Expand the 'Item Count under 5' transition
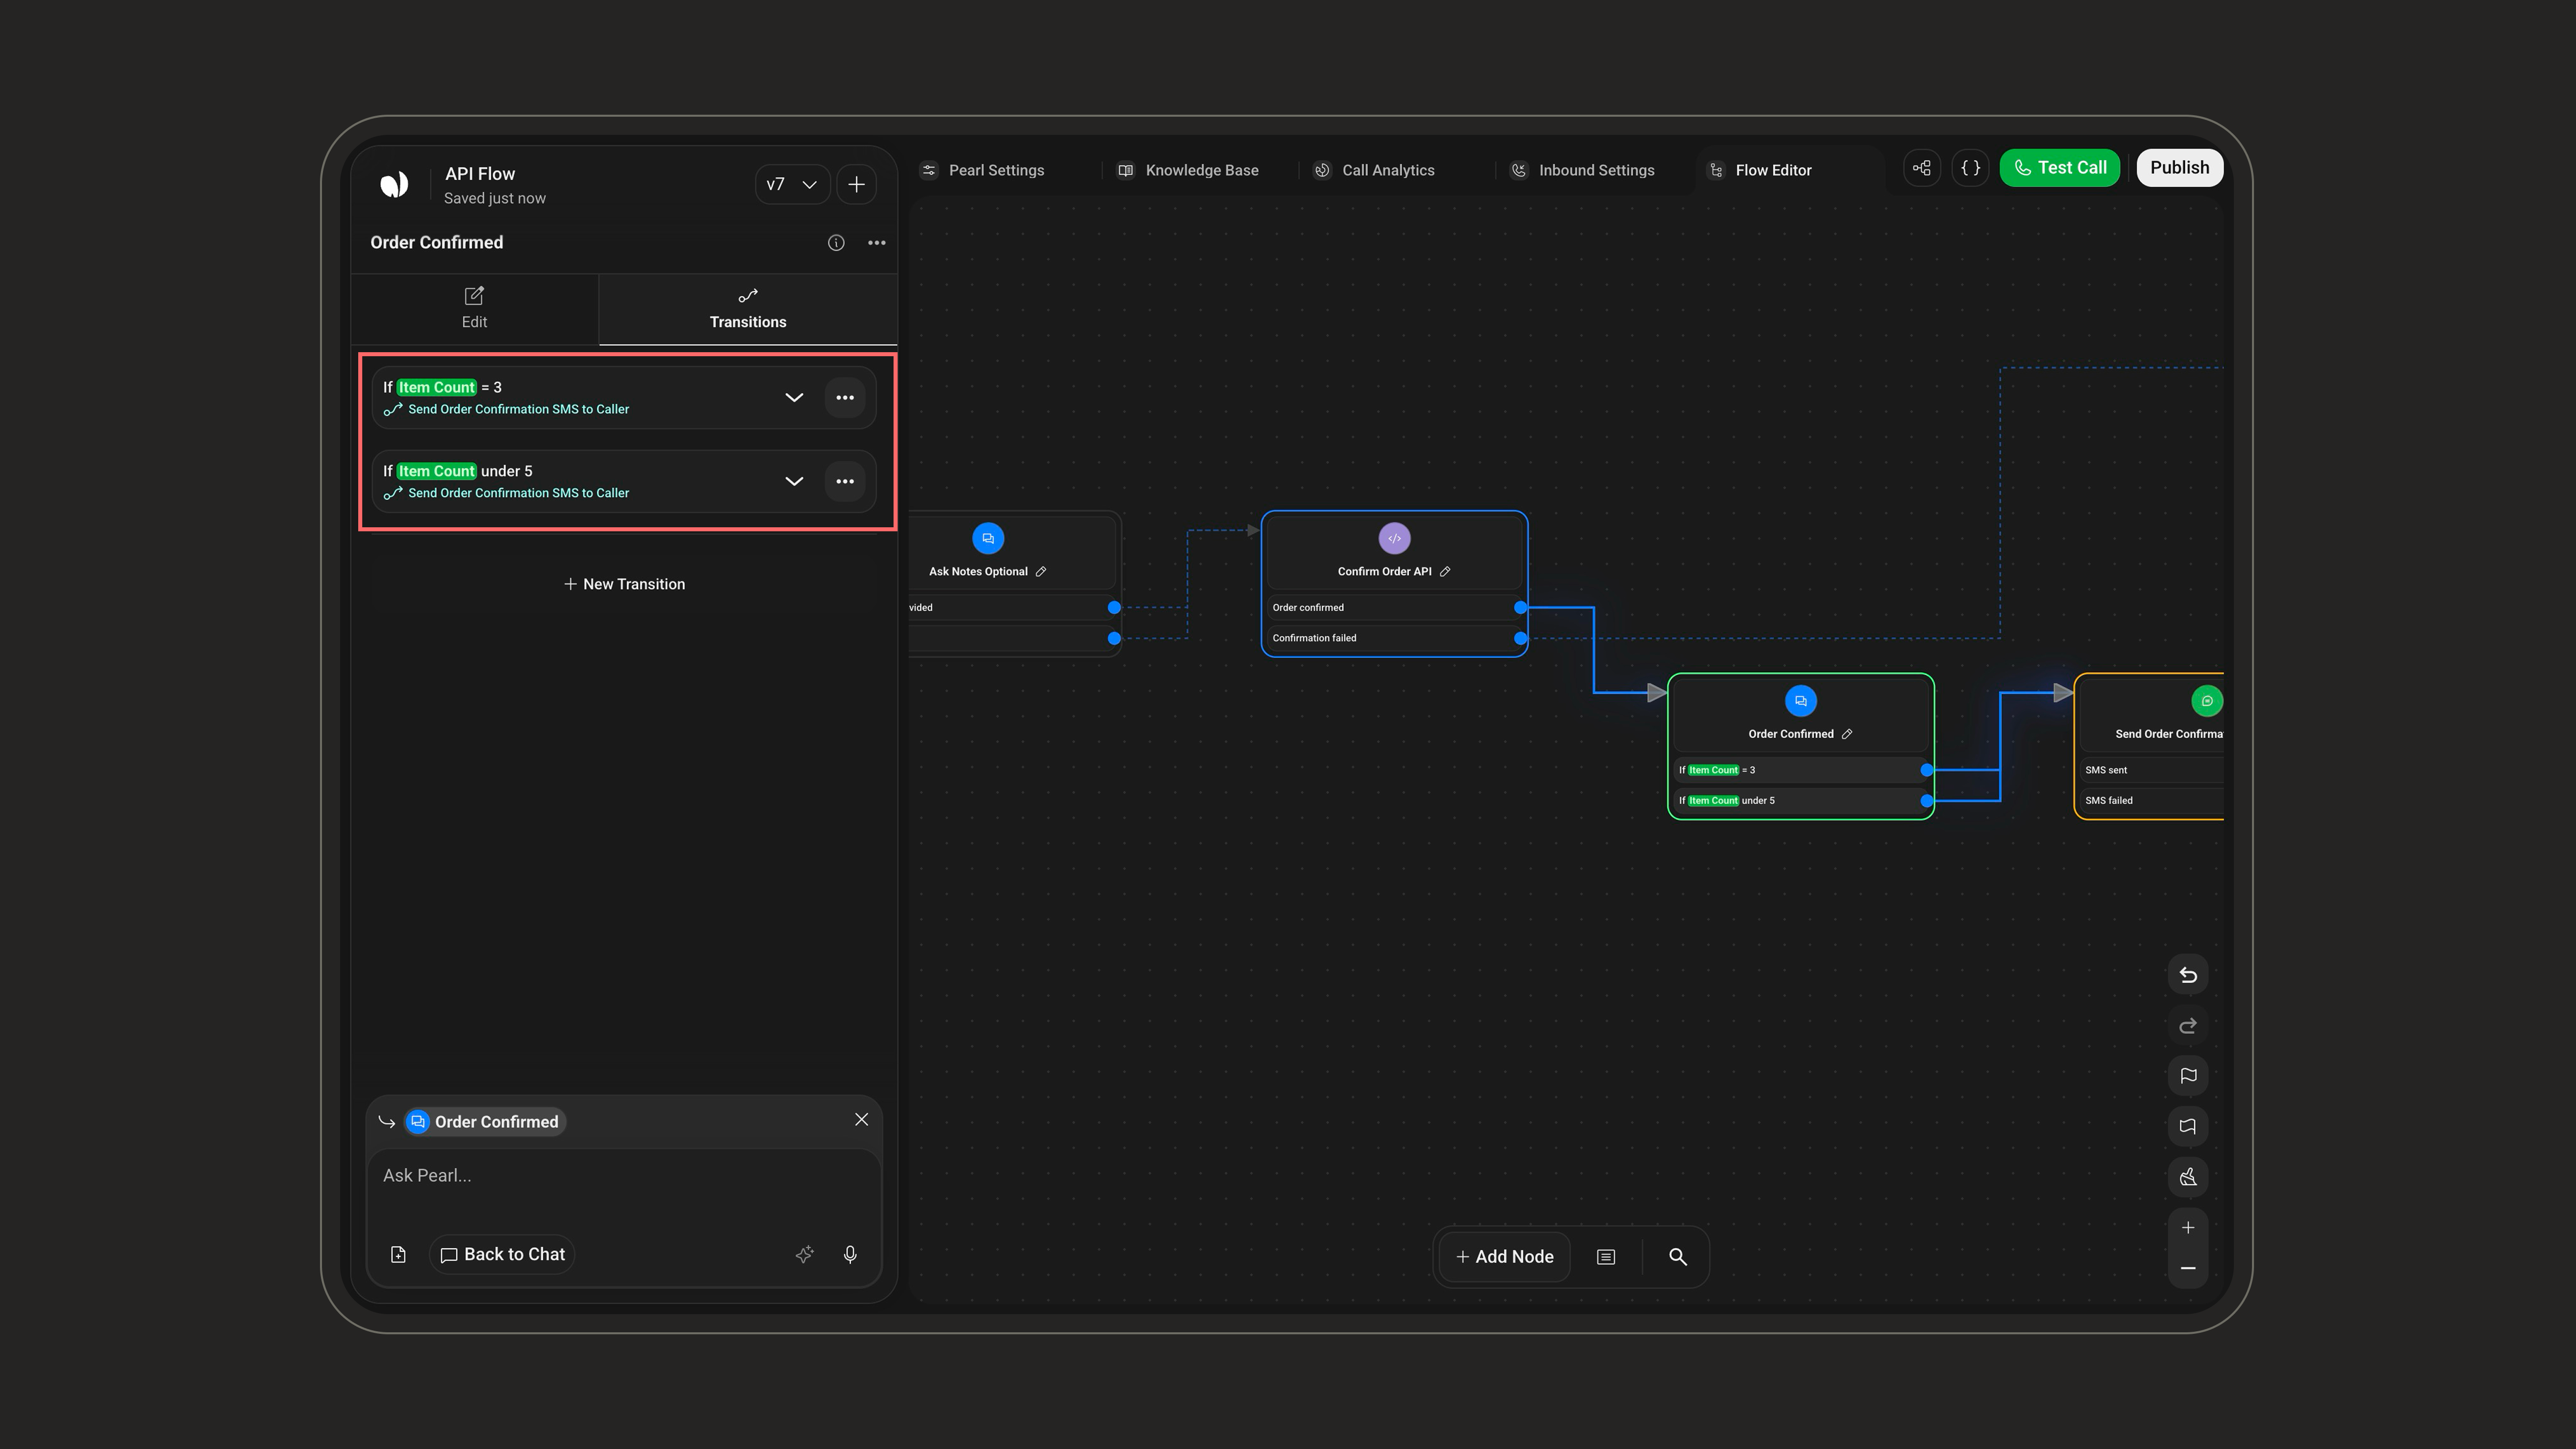The width and height of the screenshot is (2576, 1449). (x=794, y=482)
